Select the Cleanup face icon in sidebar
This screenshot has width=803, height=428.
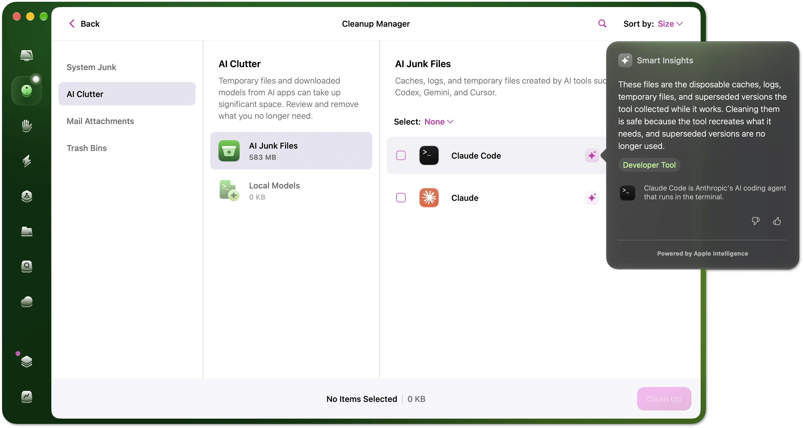pyautogui.click(x=26, y=91)
